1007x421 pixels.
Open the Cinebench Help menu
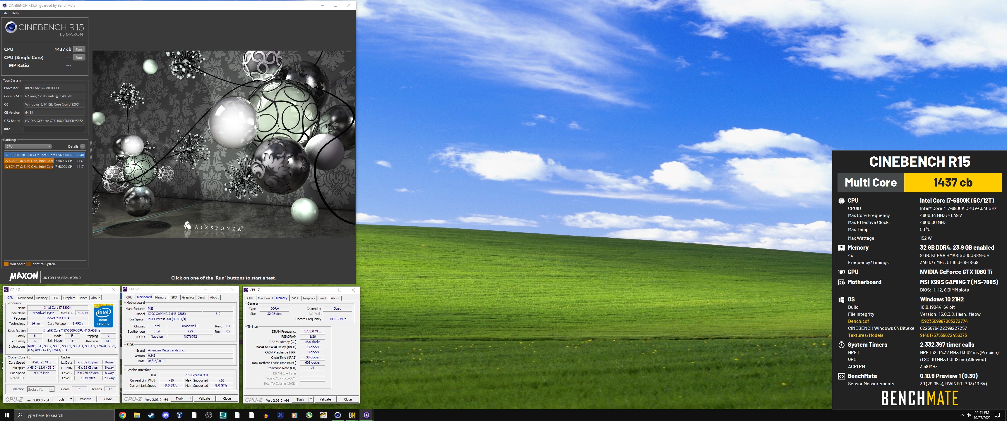(15, 13)
